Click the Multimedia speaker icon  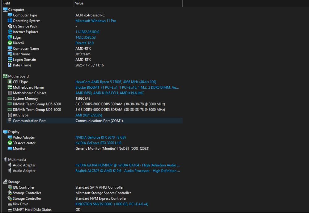5,160
